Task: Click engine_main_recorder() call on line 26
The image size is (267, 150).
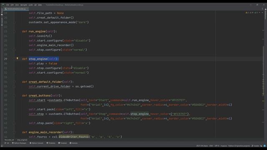Action: pos(55,45)
